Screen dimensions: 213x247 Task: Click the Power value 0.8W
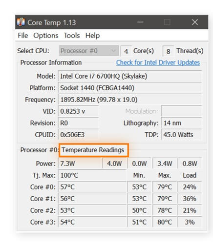[190, 164]
